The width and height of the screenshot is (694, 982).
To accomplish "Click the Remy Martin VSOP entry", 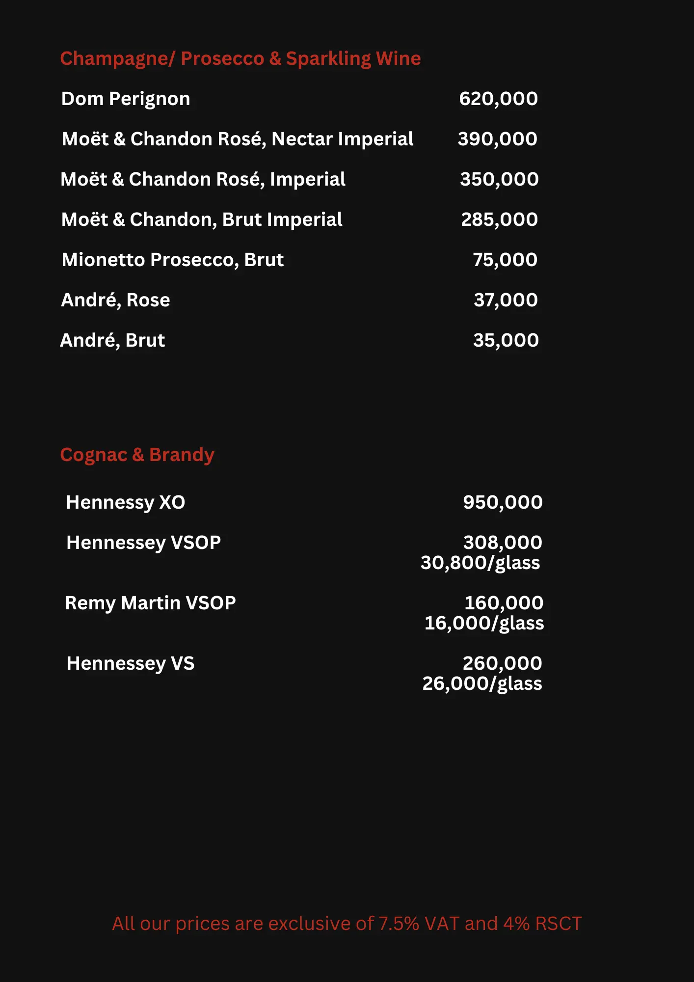I will (x=150, y=603).
